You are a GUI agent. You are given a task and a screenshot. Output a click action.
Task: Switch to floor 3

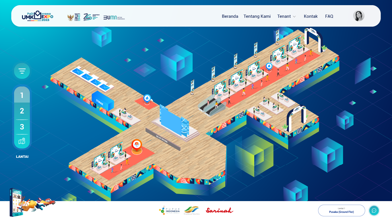pyautogui.click(x=22, y=127)
